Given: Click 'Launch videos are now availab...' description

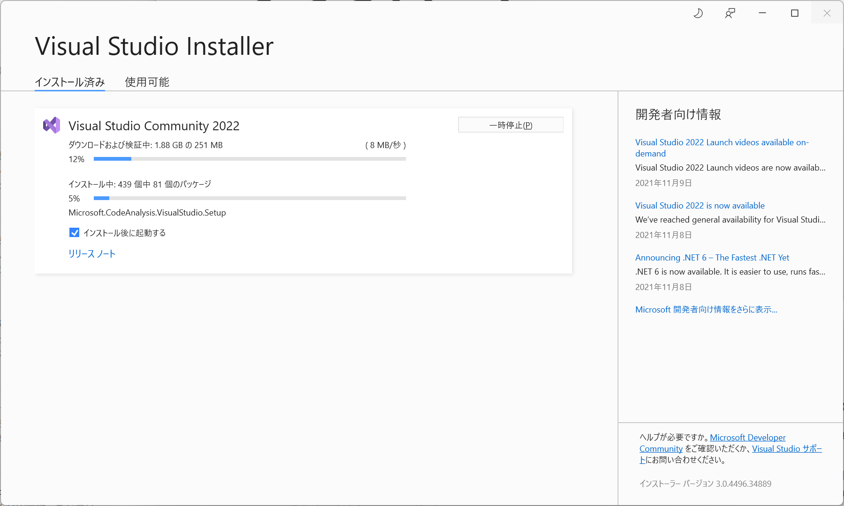Looking at the screenshot, I should pyautogui.click(x=730, y=167).
